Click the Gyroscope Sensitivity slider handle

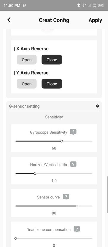click(62, 141)
